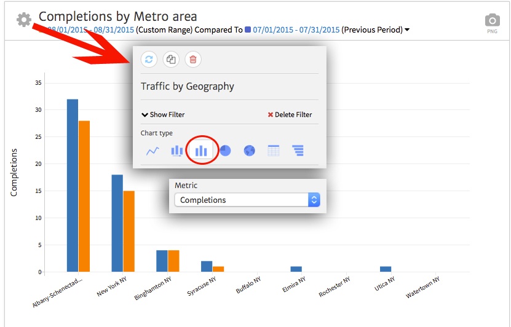Select the circled bar chart type
The image size is (511, 327).
(201, 151)
